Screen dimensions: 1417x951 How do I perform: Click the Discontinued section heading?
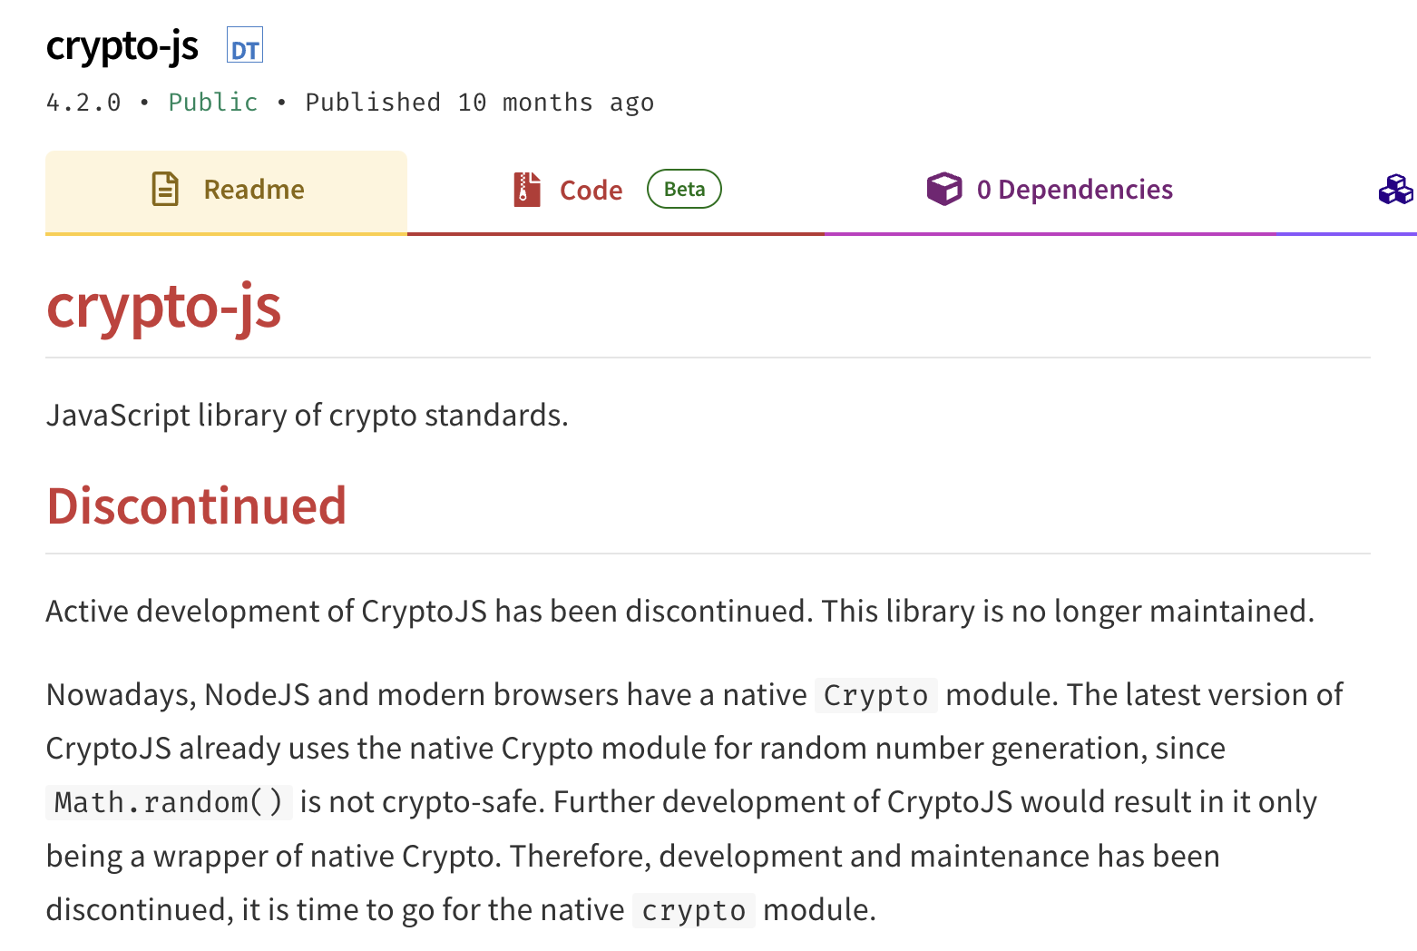[x=196, y=506]
